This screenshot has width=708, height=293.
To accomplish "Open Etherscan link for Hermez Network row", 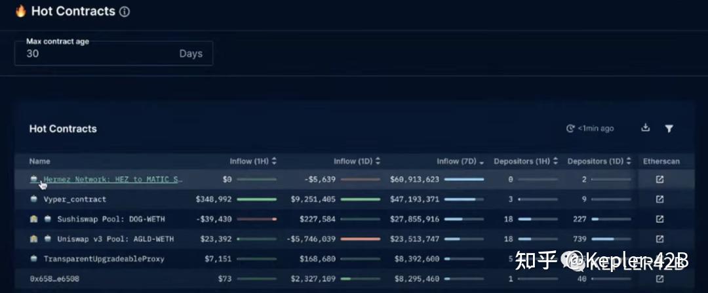I will 659,179.
